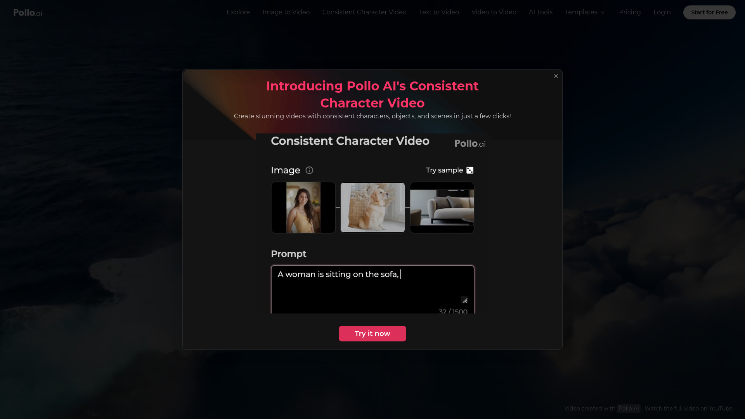Click the info icon next to Image label

click(309, 170)
